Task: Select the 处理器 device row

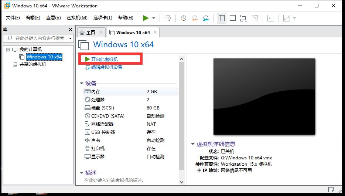Action: [x=131, y=100]
